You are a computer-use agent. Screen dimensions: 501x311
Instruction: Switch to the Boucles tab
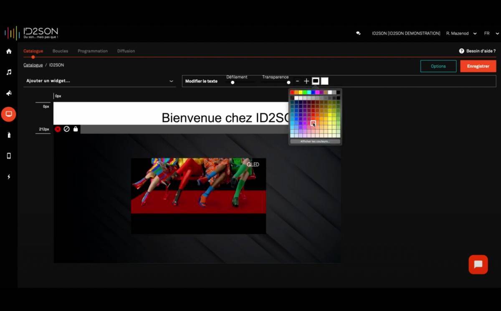[60, 51]
